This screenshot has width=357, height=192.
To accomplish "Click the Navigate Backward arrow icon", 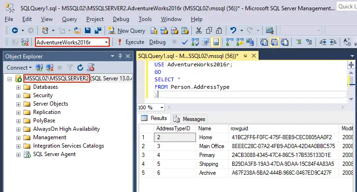I will [x=15, y=30].
